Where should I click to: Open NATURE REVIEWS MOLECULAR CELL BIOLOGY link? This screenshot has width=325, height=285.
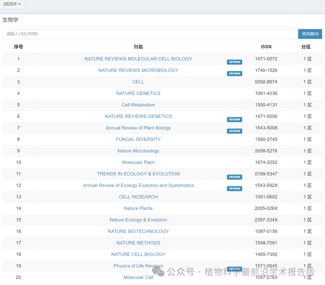tap(138, 59)
